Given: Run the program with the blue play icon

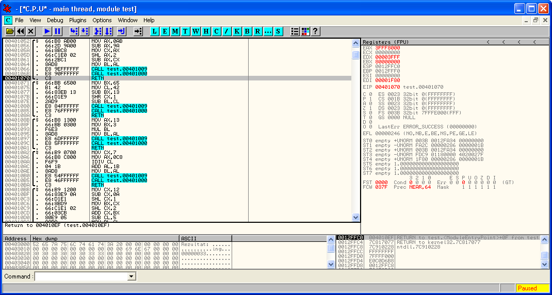Looking at the screenshot, I should 47,31.
